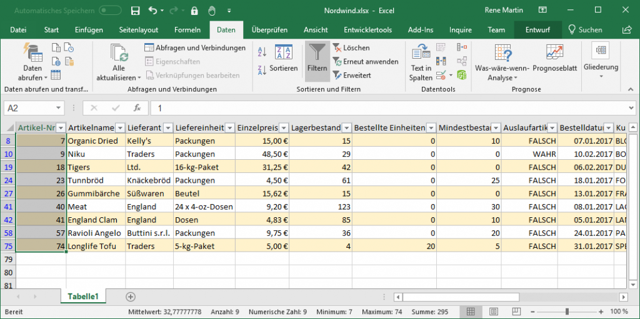Switch to the Entwicklertools tab

[367, 30]
